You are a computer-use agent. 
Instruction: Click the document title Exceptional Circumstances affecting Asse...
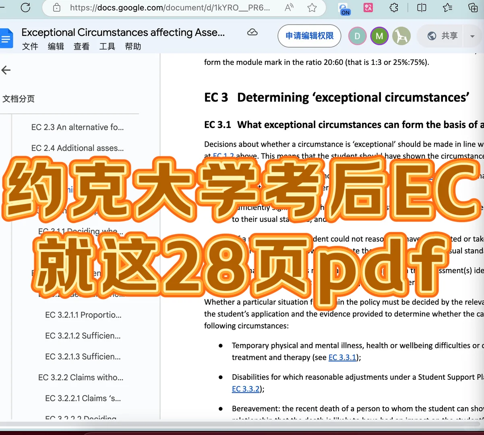pos(123,32)
